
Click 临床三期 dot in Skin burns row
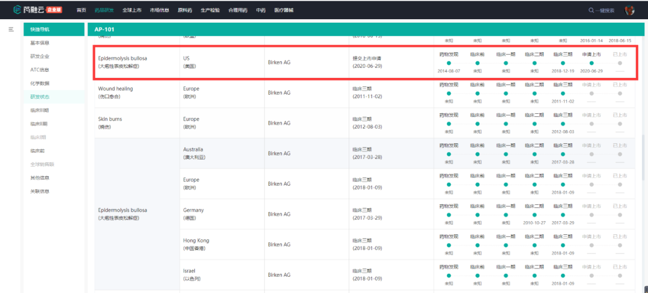coord(563,123)
